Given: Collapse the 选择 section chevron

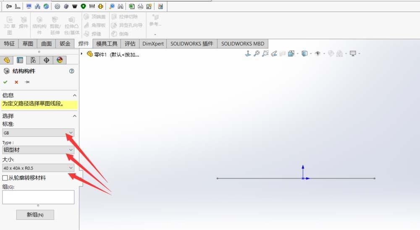Looking at the screenshot, I should (x=74, y=116).
